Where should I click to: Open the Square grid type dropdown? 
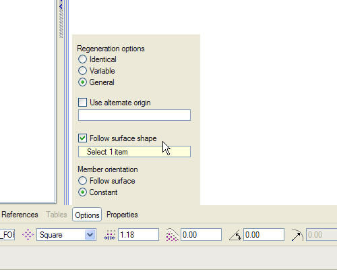point(90,235)
